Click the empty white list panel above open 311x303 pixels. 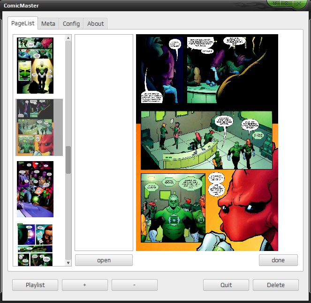(104, 142)
